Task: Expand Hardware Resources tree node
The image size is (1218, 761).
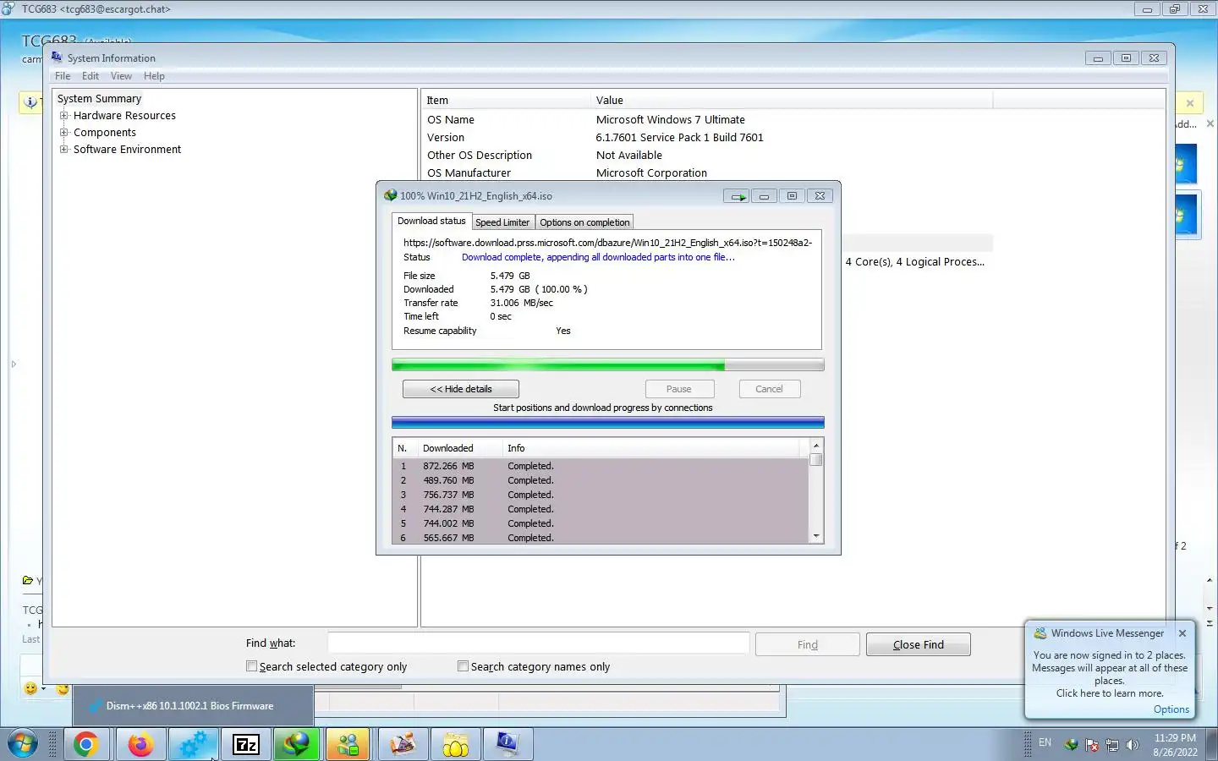Action: click(x=63, y=116)
